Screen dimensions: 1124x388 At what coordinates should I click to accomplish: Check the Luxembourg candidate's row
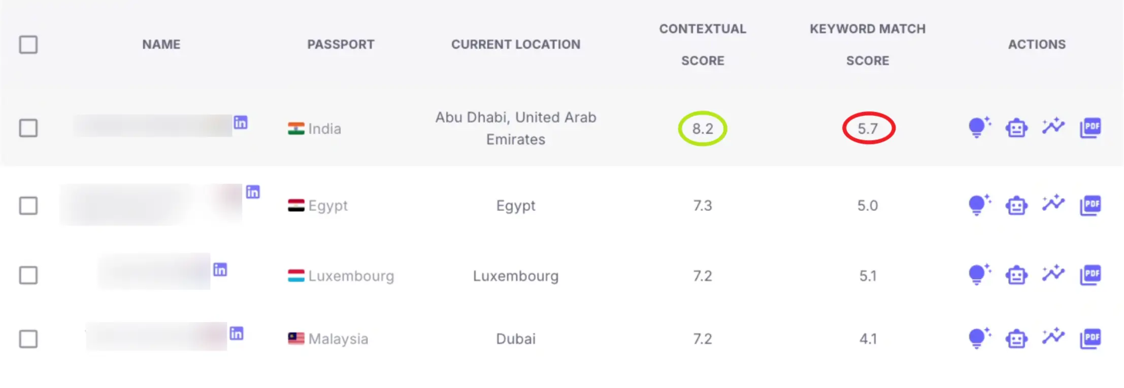click(28, 276)
